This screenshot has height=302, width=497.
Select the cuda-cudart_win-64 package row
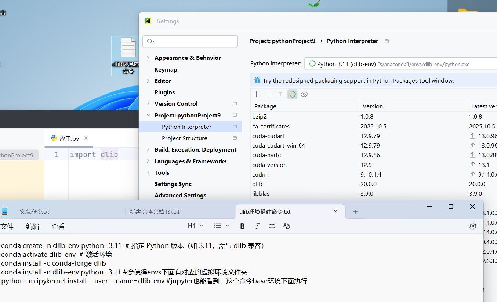click(x=374, y=145)
